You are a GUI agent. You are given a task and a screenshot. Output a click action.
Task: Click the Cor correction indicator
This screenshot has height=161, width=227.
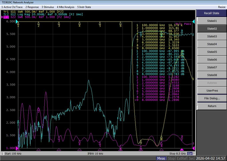(189, 154)
